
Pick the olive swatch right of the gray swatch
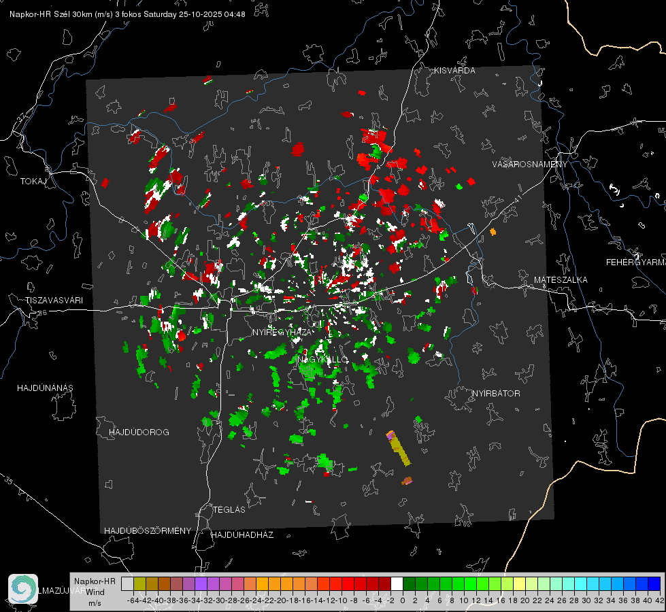[x=139, y=583]
